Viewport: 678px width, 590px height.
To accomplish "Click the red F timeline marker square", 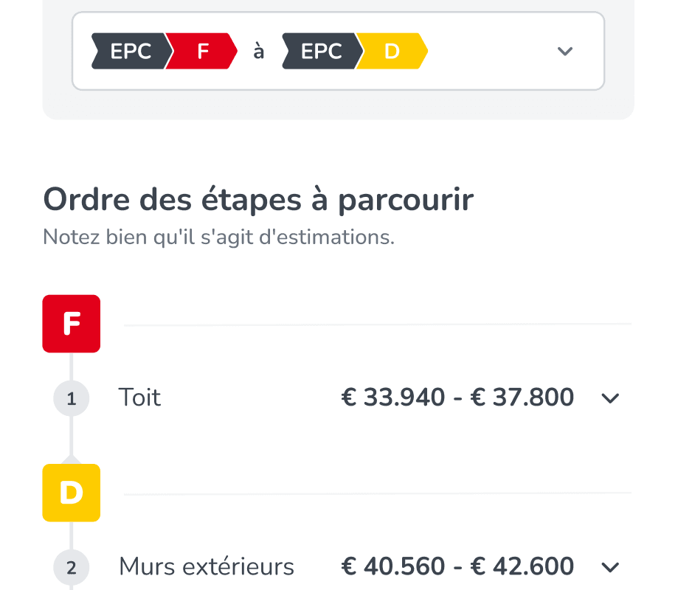I will tap(72, 324).
